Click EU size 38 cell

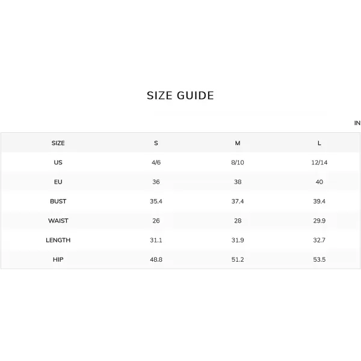238,182
